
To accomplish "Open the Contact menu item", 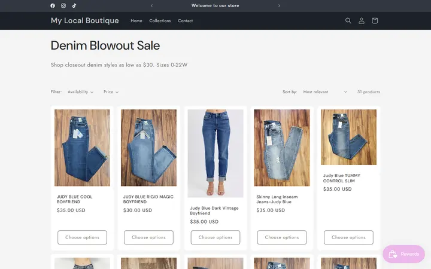I will tap(185, 20).
